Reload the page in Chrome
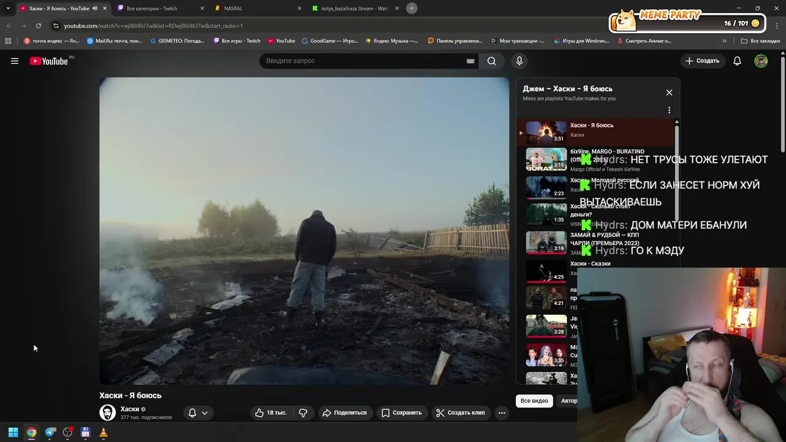Image resolution: width=786 pixels, height=442 pixels. tap(38, 26)
